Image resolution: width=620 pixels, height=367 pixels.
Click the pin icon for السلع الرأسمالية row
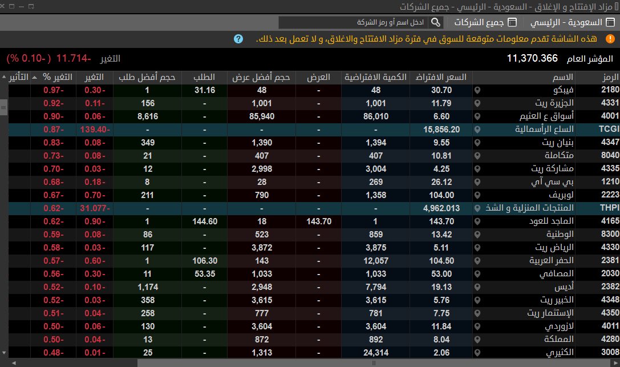pyautogui.click(x=477, y=130)
